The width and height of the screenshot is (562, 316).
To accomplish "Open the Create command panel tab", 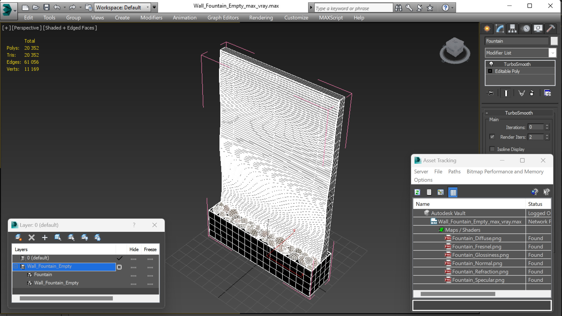I will pyautogui.click(x=487, y=29).
